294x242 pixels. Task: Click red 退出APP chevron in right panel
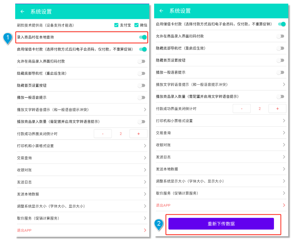click(x=284, y=205)
